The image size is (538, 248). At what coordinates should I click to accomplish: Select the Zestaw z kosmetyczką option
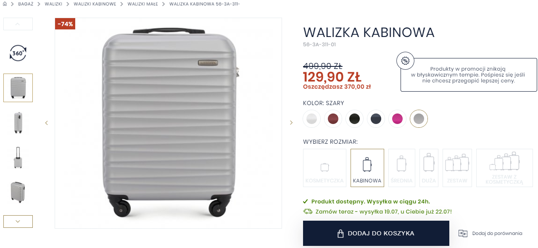[504, 168]
